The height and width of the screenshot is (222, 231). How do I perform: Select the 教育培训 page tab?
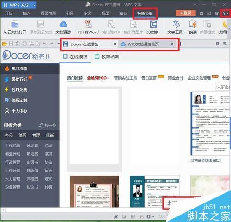pos(107,57)
